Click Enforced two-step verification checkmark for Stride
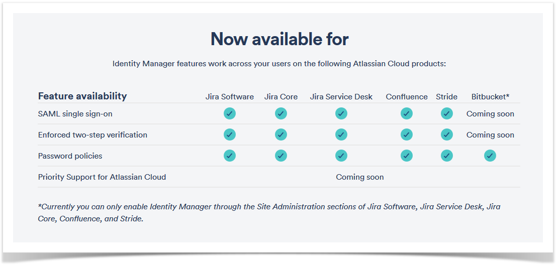The height and width of the screenshot is (267, 560). (447, 135)
